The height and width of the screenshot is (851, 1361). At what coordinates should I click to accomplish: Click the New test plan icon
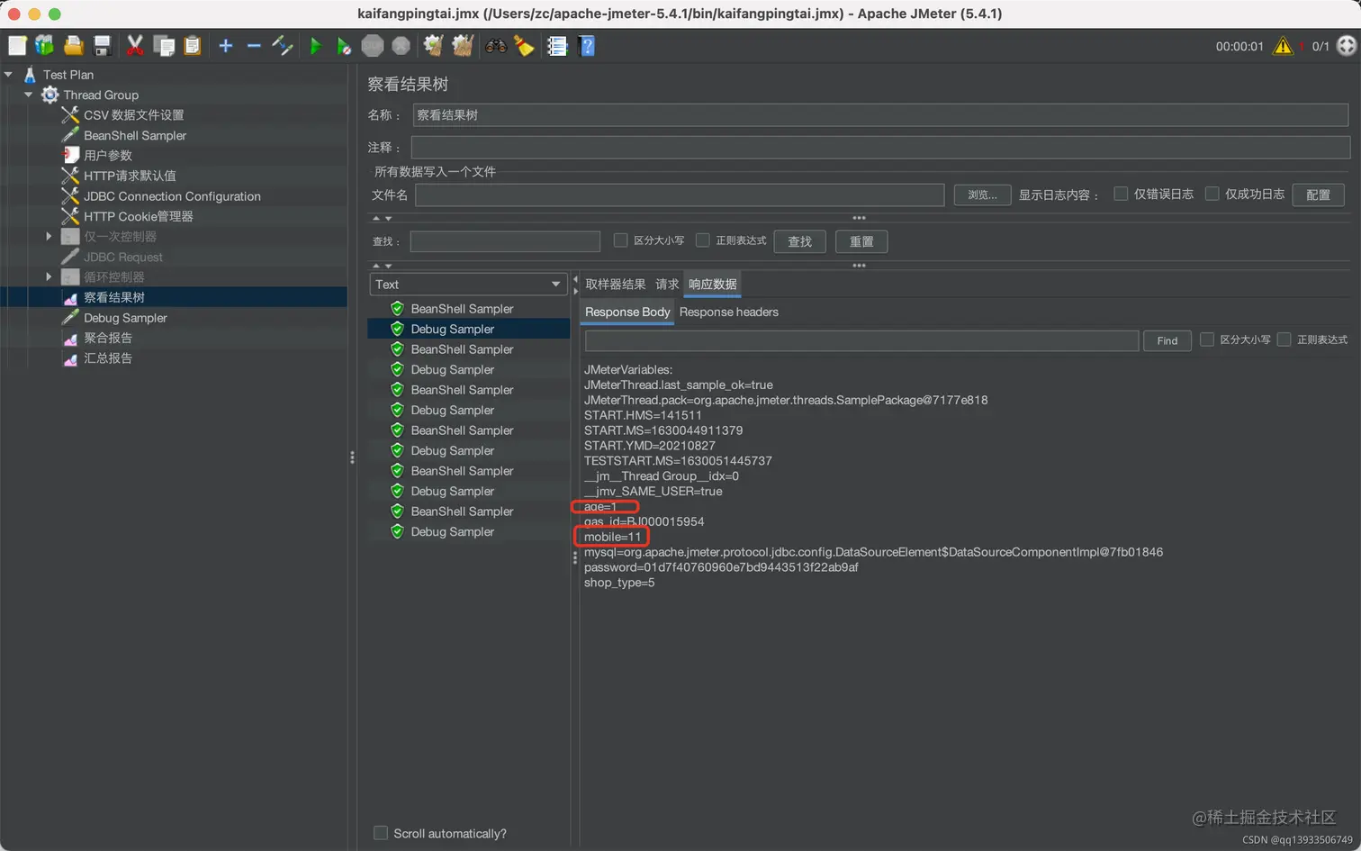17,45
